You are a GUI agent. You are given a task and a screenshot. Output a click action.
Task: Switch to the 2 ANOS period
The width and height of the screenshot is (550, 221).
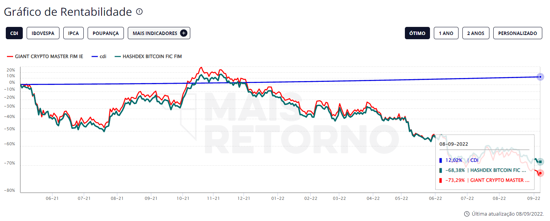[x=476, y=33]
